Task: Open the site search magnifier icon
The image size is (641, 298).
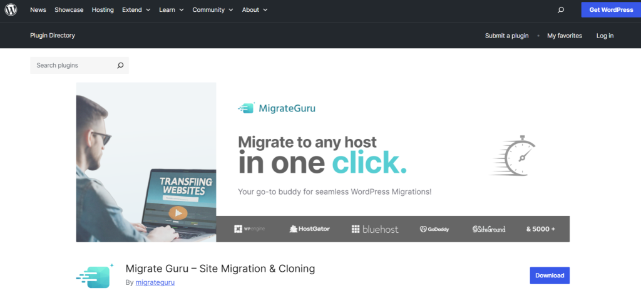Action: 561,10
